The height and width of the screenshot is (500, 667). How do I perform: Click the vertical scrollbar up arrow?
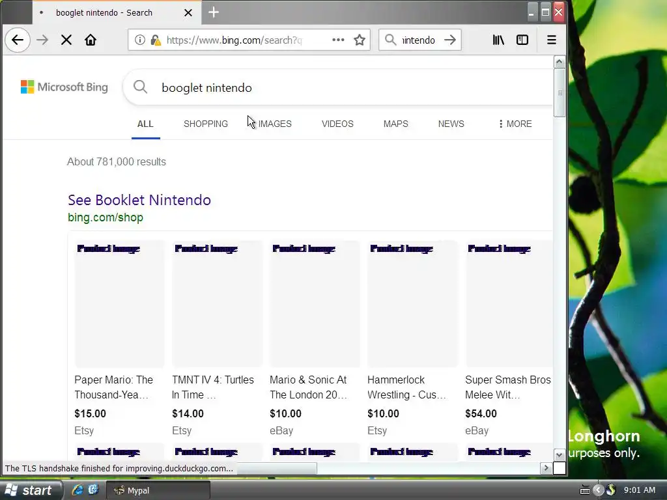point(560,62)
